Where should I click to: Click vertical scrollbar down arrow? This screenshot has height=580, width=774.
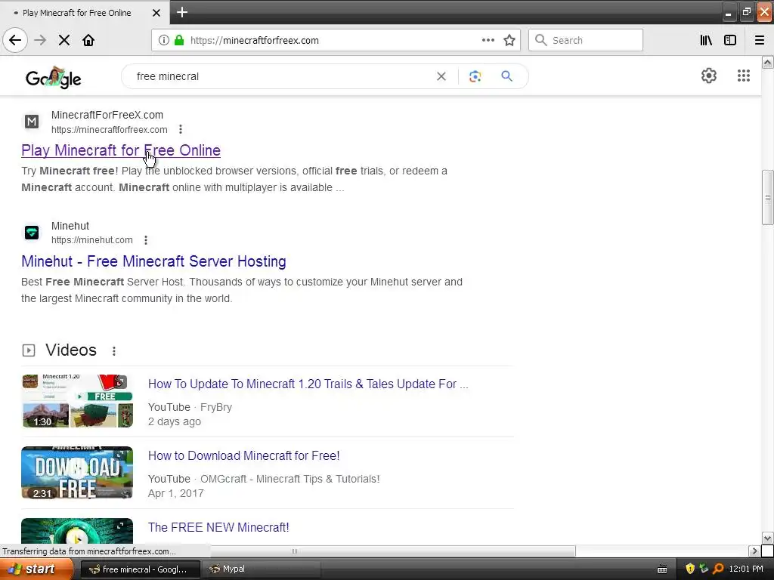pos(767,538)
